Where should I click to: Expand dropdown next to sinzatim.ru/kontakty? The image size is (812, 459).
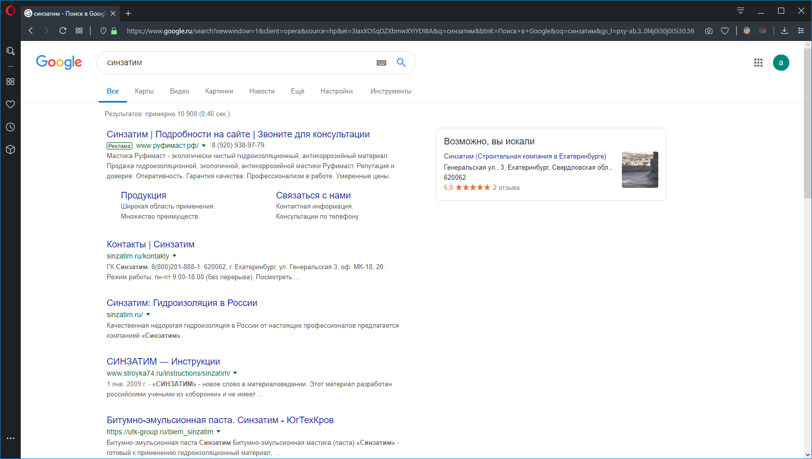[174, 256]
